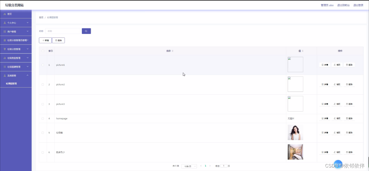Click 修改 for row index 6
Screen dimensions: 369x171
(337, 152)
